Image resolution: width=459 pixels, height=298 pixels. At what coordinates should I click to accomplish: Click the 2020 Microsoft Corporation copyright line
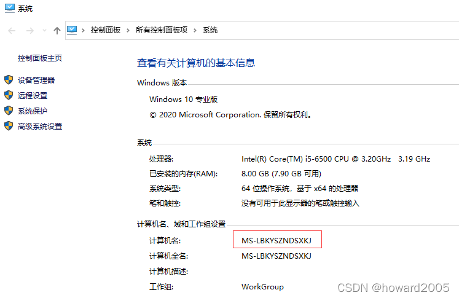click(230, 115)
